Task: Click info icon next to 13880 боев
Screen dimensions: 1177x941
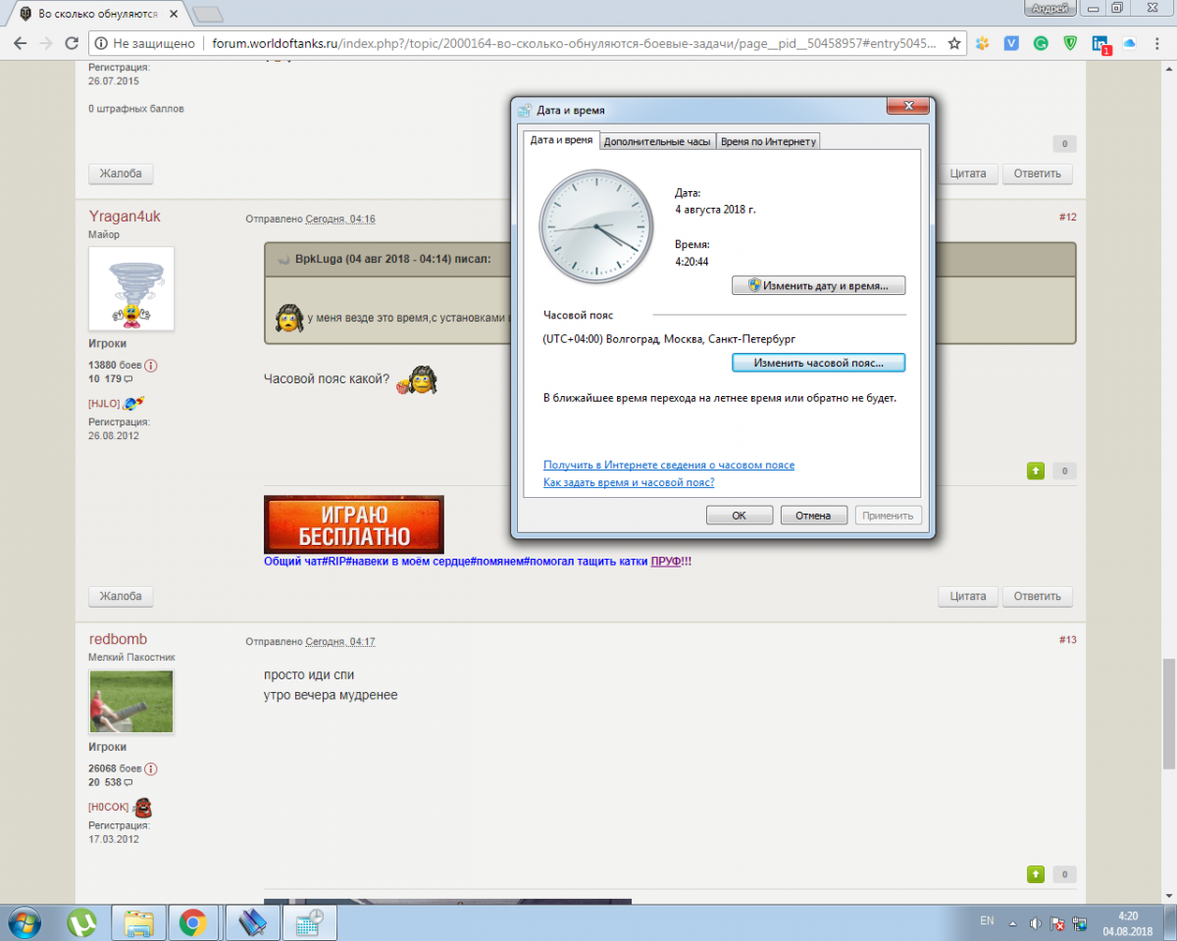Action: [x=151, y=366]
